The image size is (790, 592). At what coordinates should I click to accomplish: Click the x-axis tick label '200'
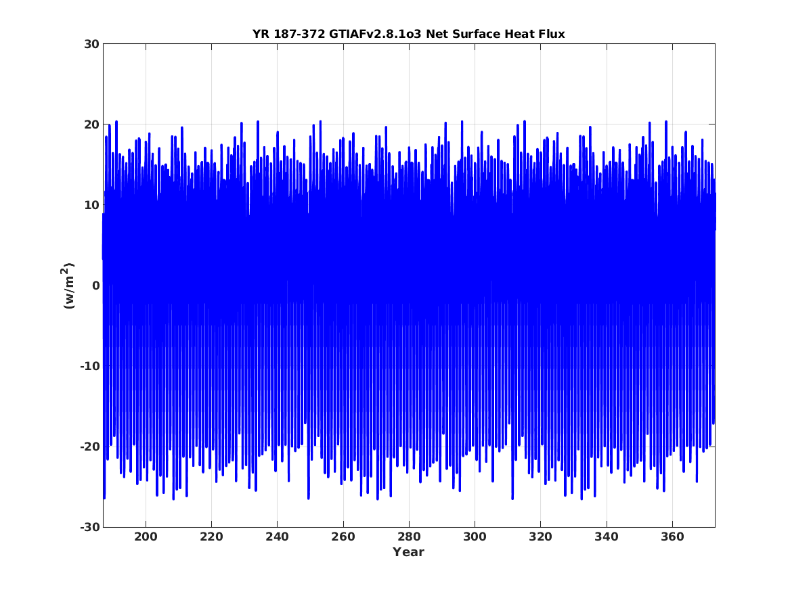coord(146,537)
